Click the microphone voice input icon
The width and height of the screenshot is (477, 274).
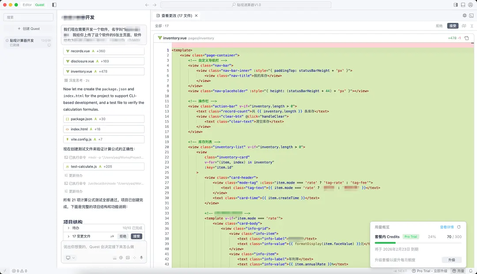[x=141, y=258]
